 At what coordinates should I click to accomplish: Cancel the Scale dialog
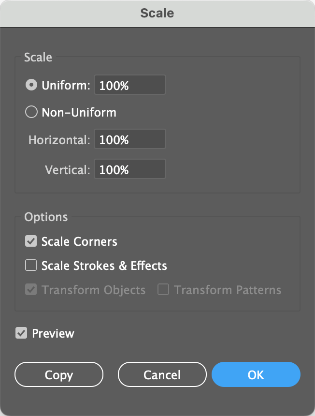(162, 375)
